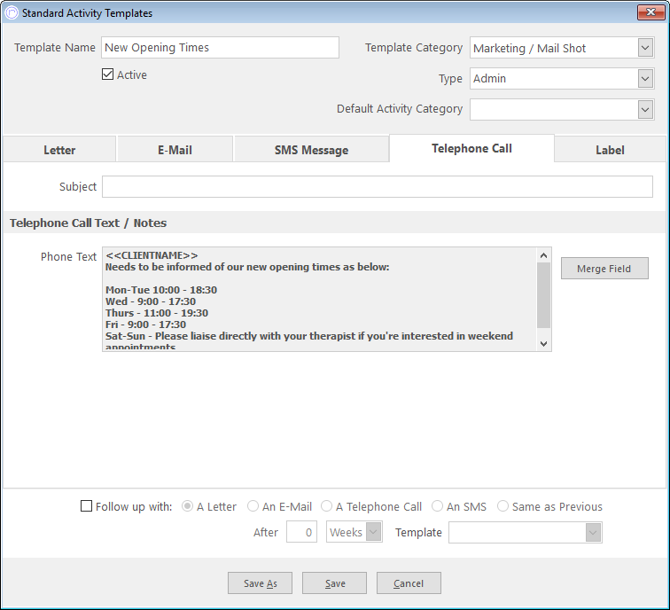
Task: Close the Standard Activity Templates window
Action: tap(651, 12)
